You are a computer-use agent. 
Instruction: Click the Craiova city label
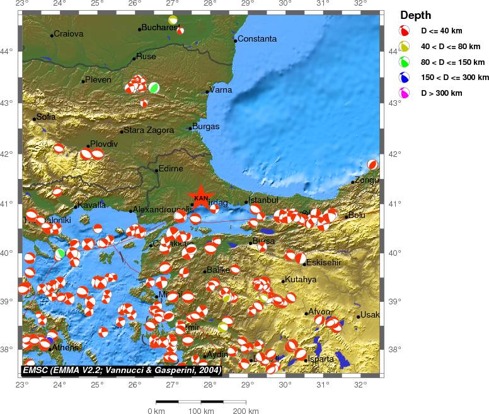click(x=68, y=34)
